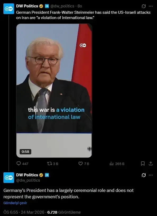This screenshot has height=216, width=157.
Task: Click the gold verified badge on top post
Action: click(x=41, y=6)
